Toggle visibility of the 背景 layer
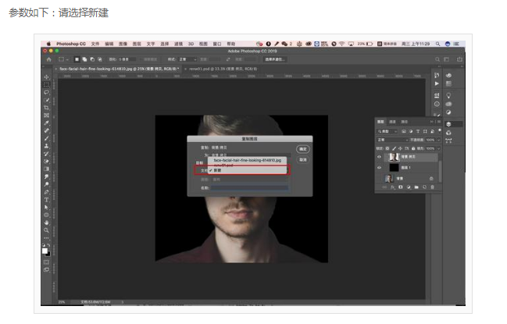Screen dimensions: 507x324 coord(380,178)
